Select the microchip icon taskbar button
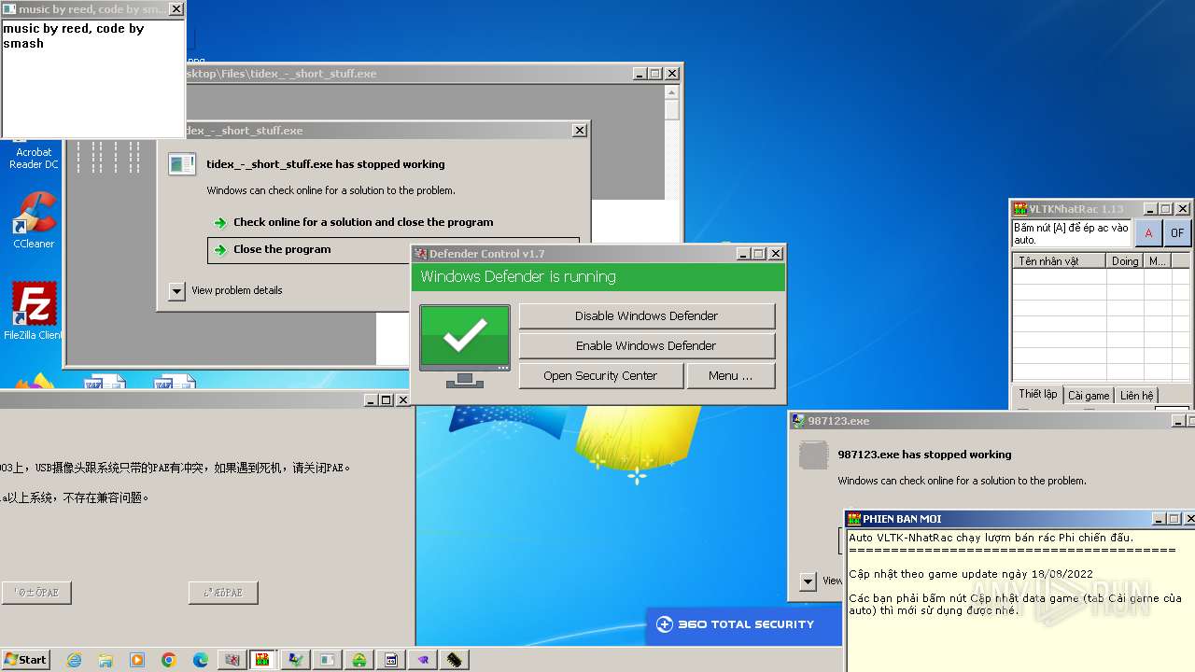The image size is (1195, 672). tap(455, 660)
